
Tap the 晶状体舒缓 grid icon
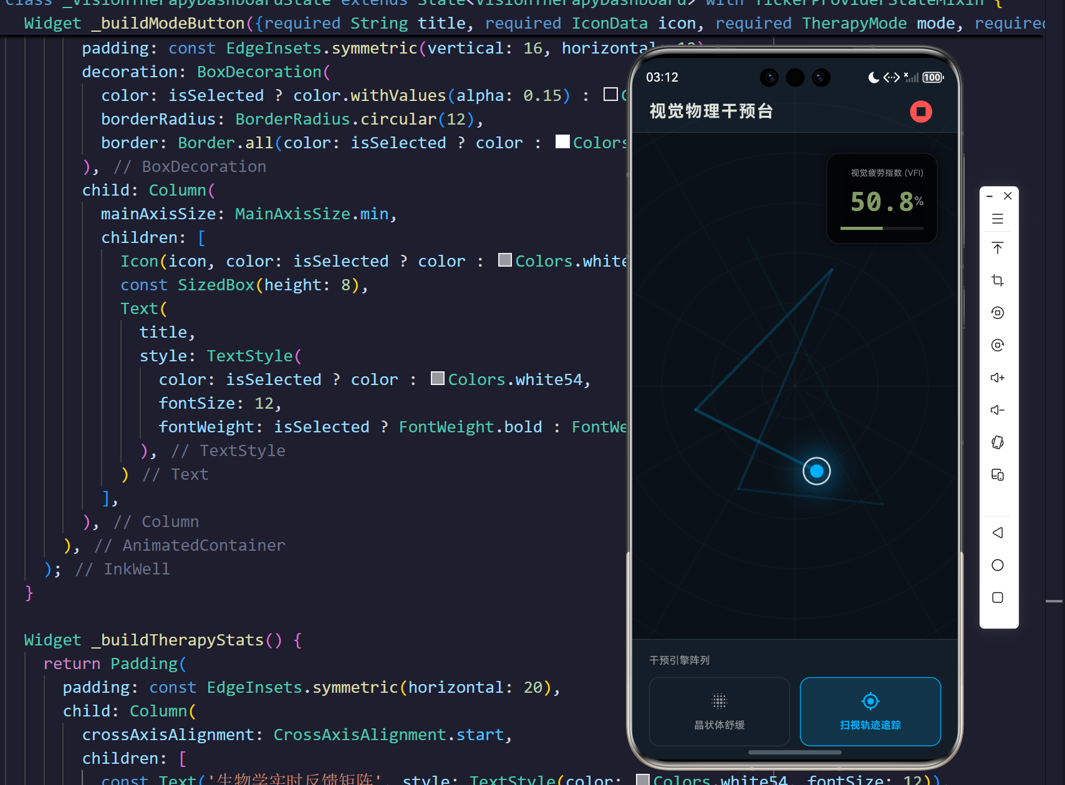pos(720,702)
